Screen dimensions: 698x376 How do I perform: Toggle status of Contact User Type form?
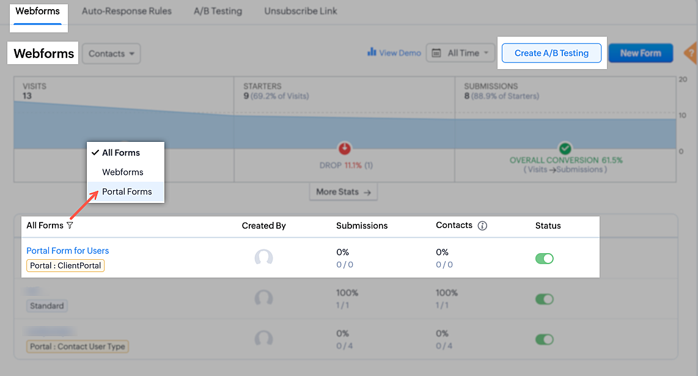click(x=544, y=339)
